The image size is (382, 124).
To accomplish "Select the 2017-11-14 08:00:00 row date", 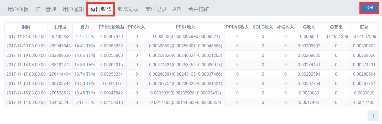I will click(26, 102).
